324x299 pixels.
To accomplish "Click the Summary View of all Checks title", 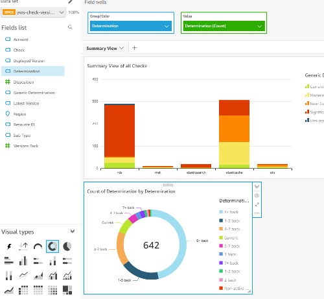I will click(117, 66).
